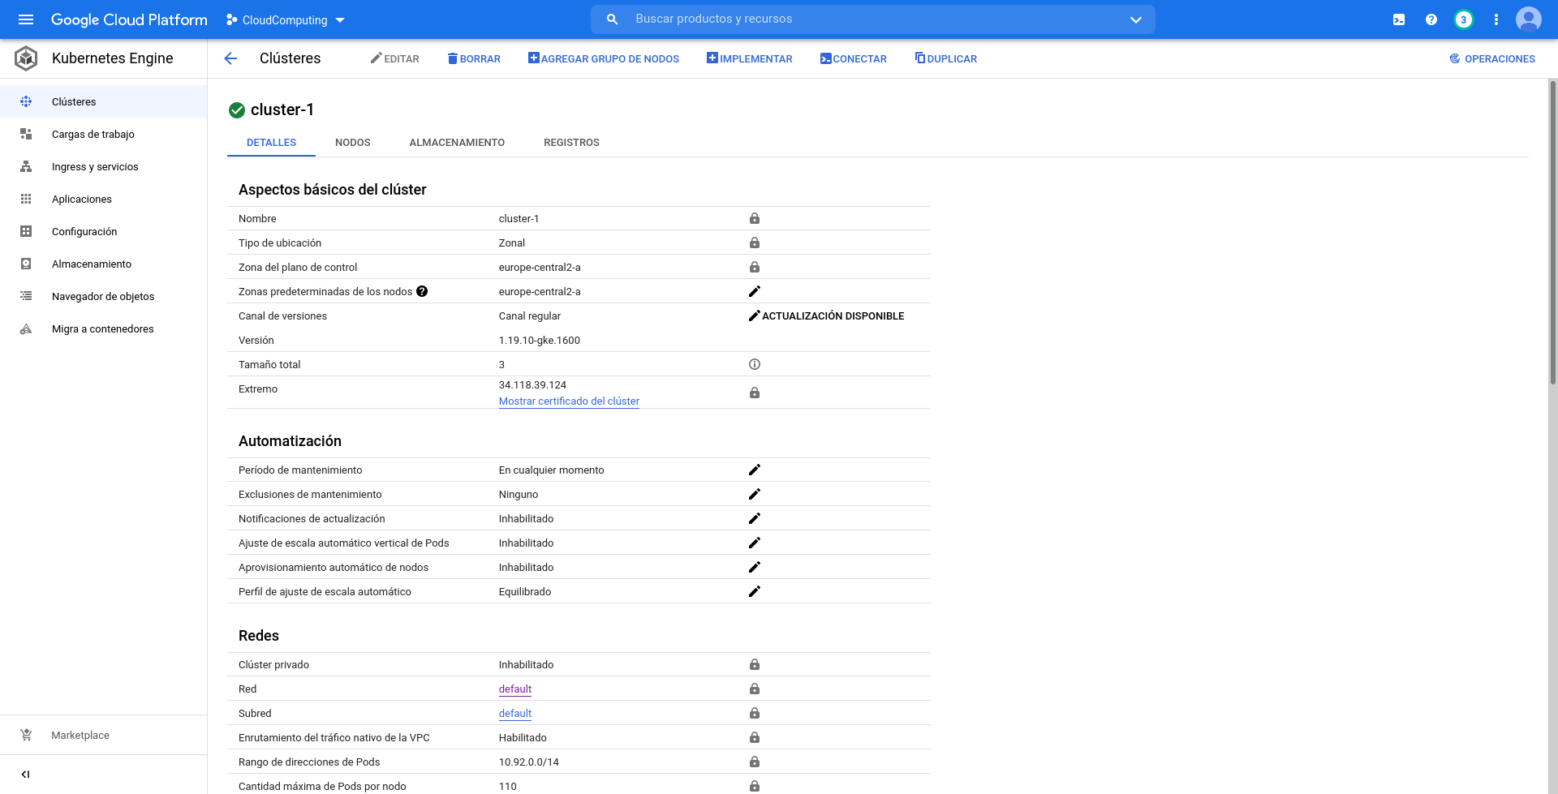Collapse the sidebar with the arrow icon
Screen dimensions: 1558x794
(x=25, y=774)
